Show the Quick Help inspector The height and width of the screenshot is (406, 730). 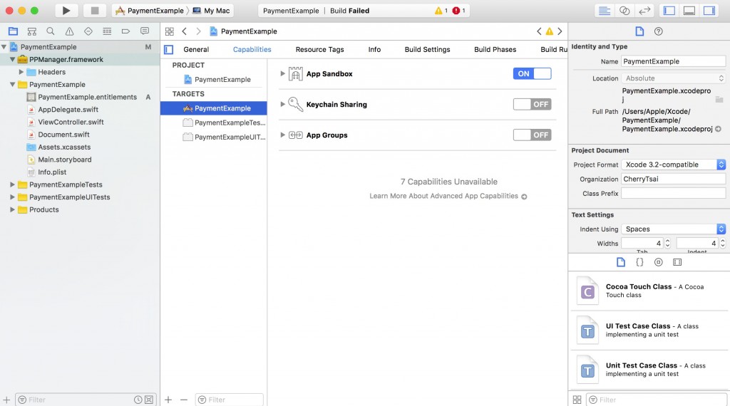tap(658, 31)
